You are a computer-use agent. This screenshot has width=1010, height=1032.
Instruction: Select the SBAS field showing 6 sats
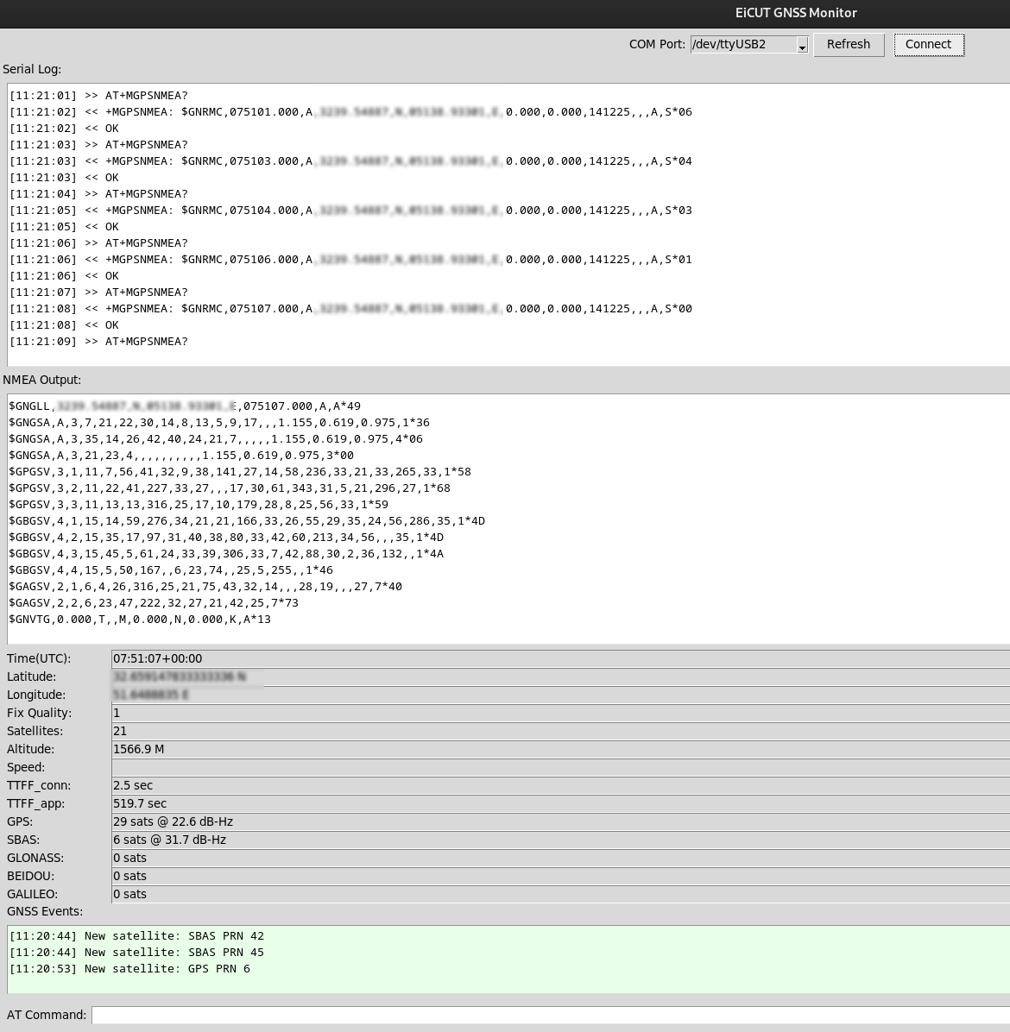(345, 840)
